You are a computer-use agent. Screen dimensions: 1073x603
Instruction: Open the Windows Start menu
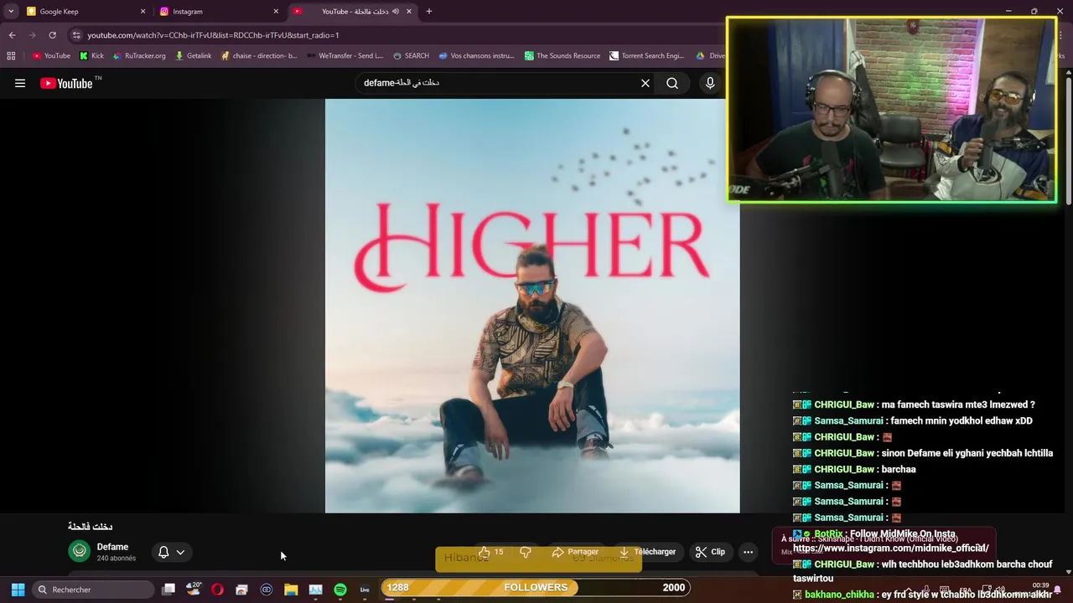click(x=18, y=590)
